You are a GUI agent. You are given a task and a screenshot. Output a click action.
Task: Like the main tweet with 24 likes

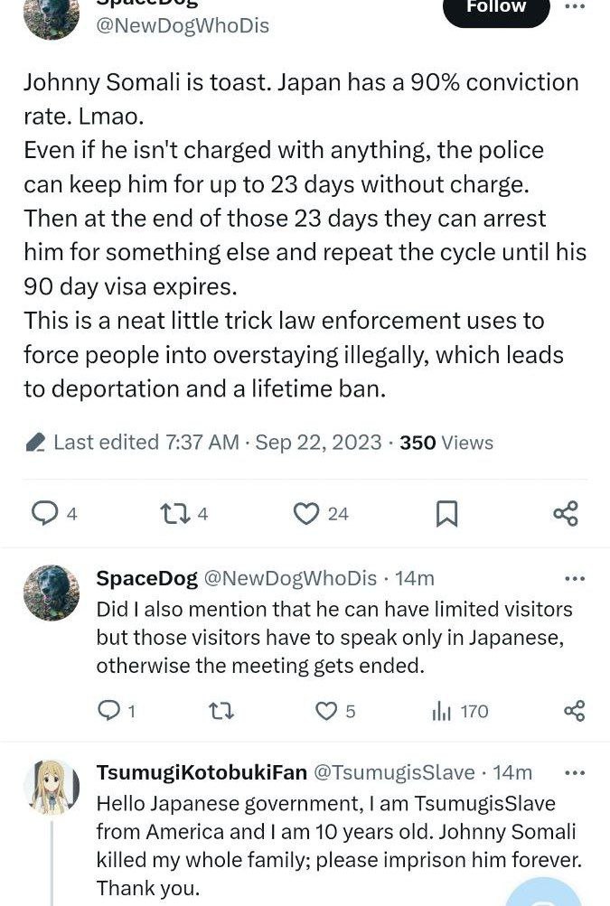click(x=307, y=513)
